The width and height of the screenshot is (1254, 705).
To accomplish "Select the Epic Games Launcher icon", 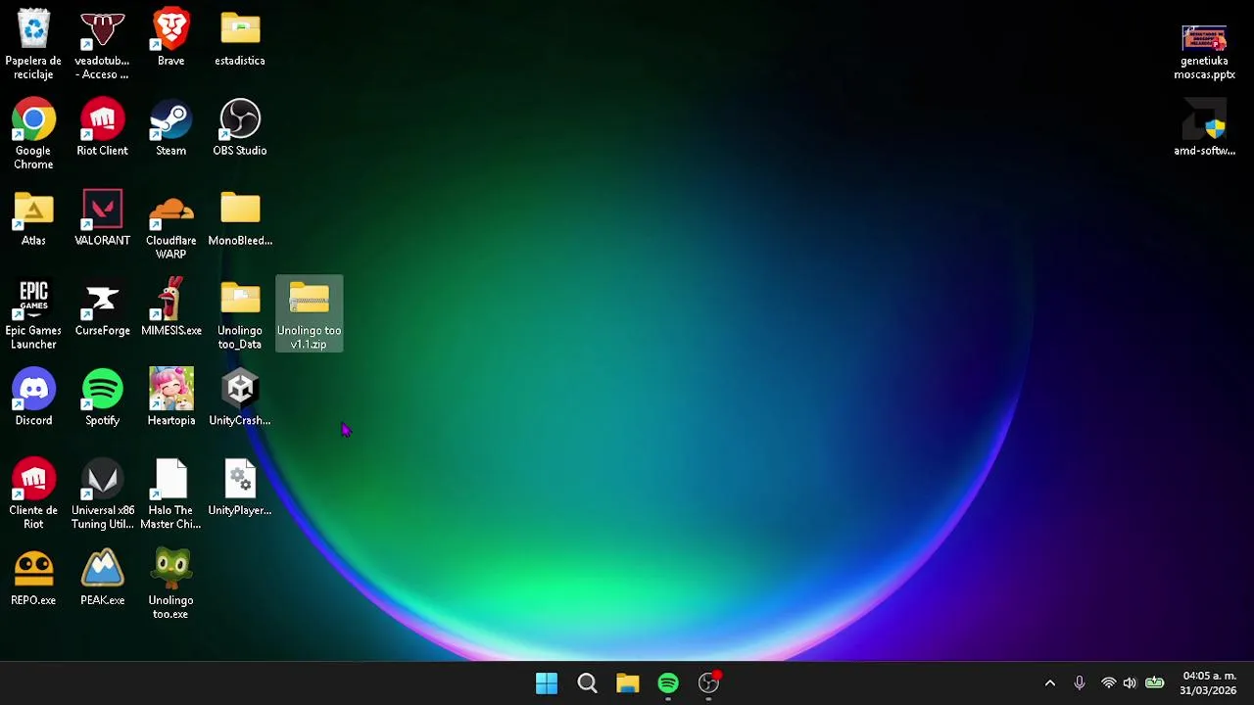I will point(33,314).
